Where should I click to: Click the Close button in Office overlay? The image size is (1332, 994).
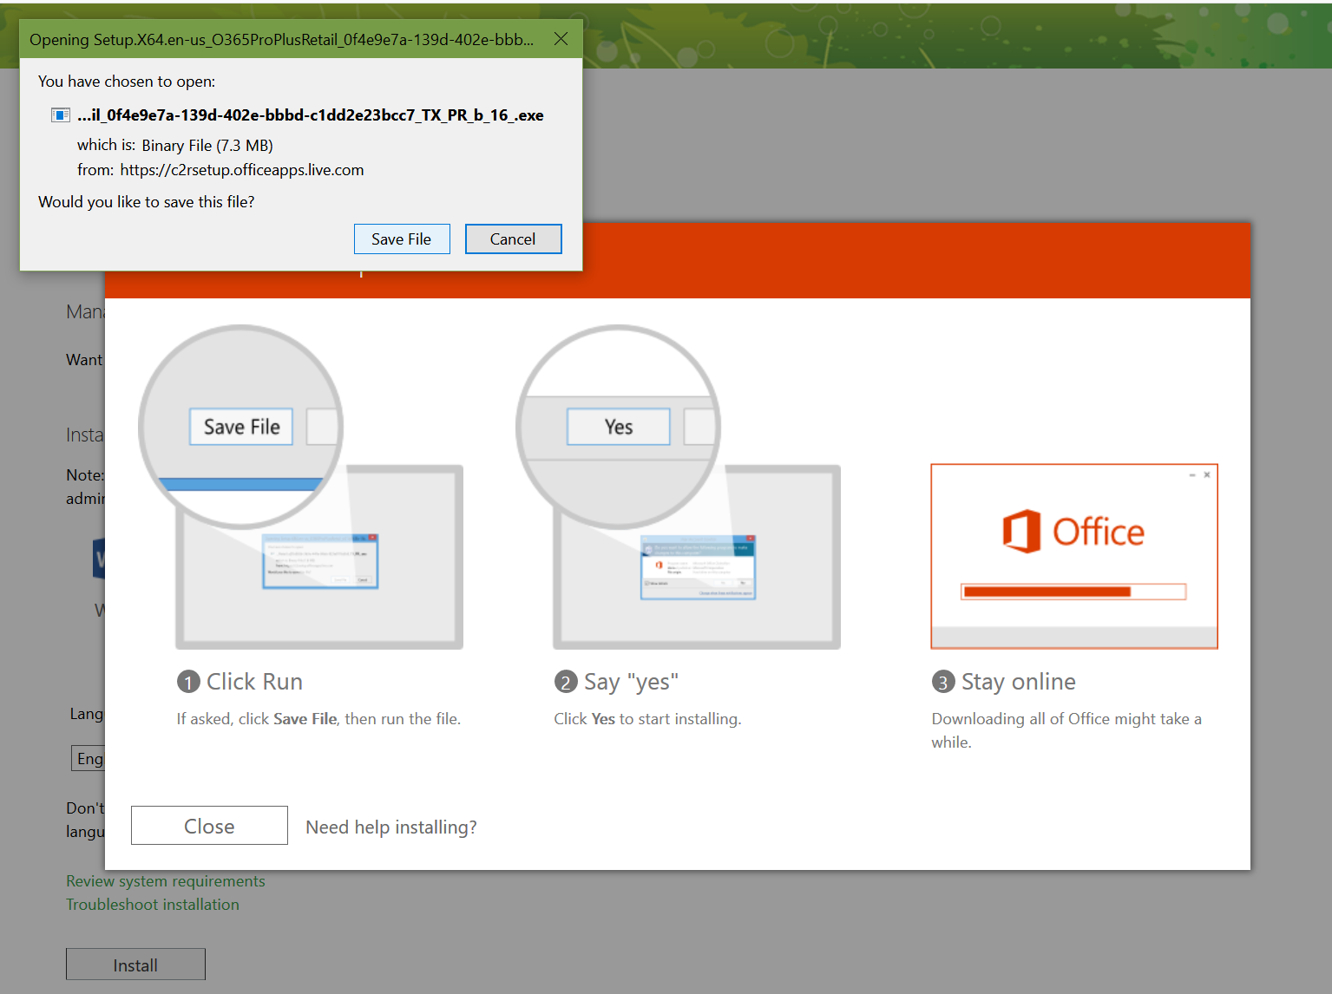[x=209, y=826]
